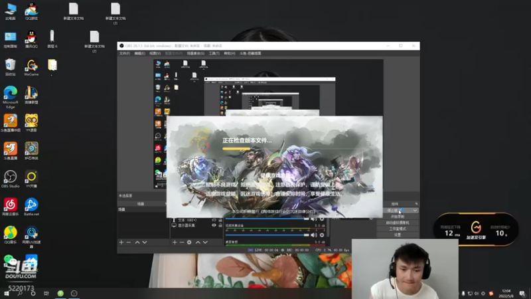
Task: Open Task View on the taskbar
Action: tap(46, 293)
